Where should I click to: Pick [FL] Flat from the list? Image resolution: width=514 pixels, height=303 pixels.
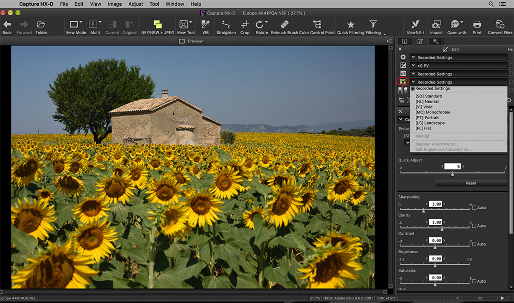pos(423,128)
